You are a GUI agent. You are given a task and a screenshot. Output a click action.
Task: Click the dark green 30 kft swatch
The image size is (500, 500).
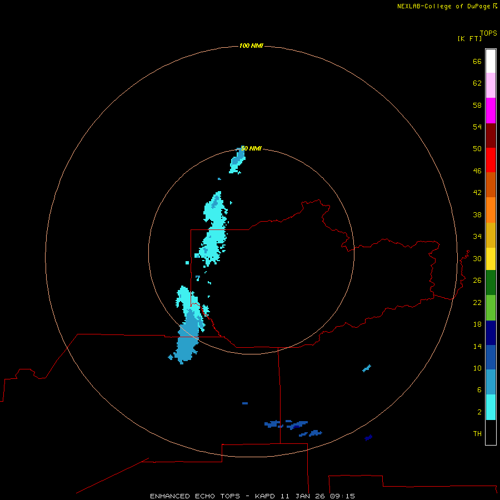coord(491,283)
